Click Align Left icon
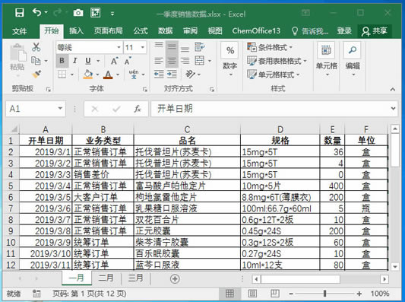 159,61
